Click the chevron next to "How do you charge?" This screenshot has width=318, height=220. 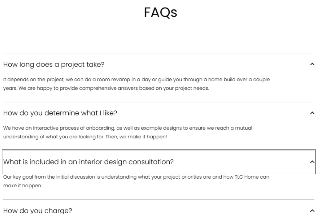(x=312, y=210)
